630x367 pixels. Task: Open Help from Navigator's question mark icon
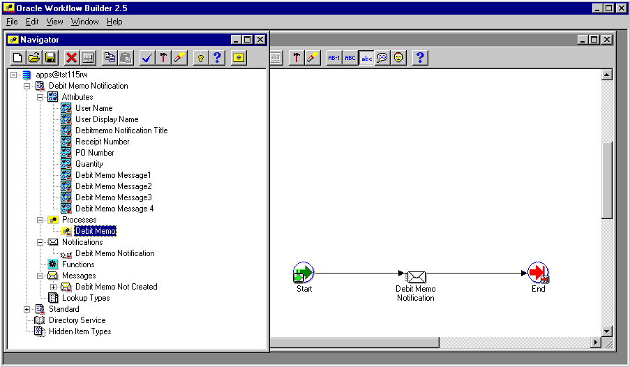pos(217,58)
